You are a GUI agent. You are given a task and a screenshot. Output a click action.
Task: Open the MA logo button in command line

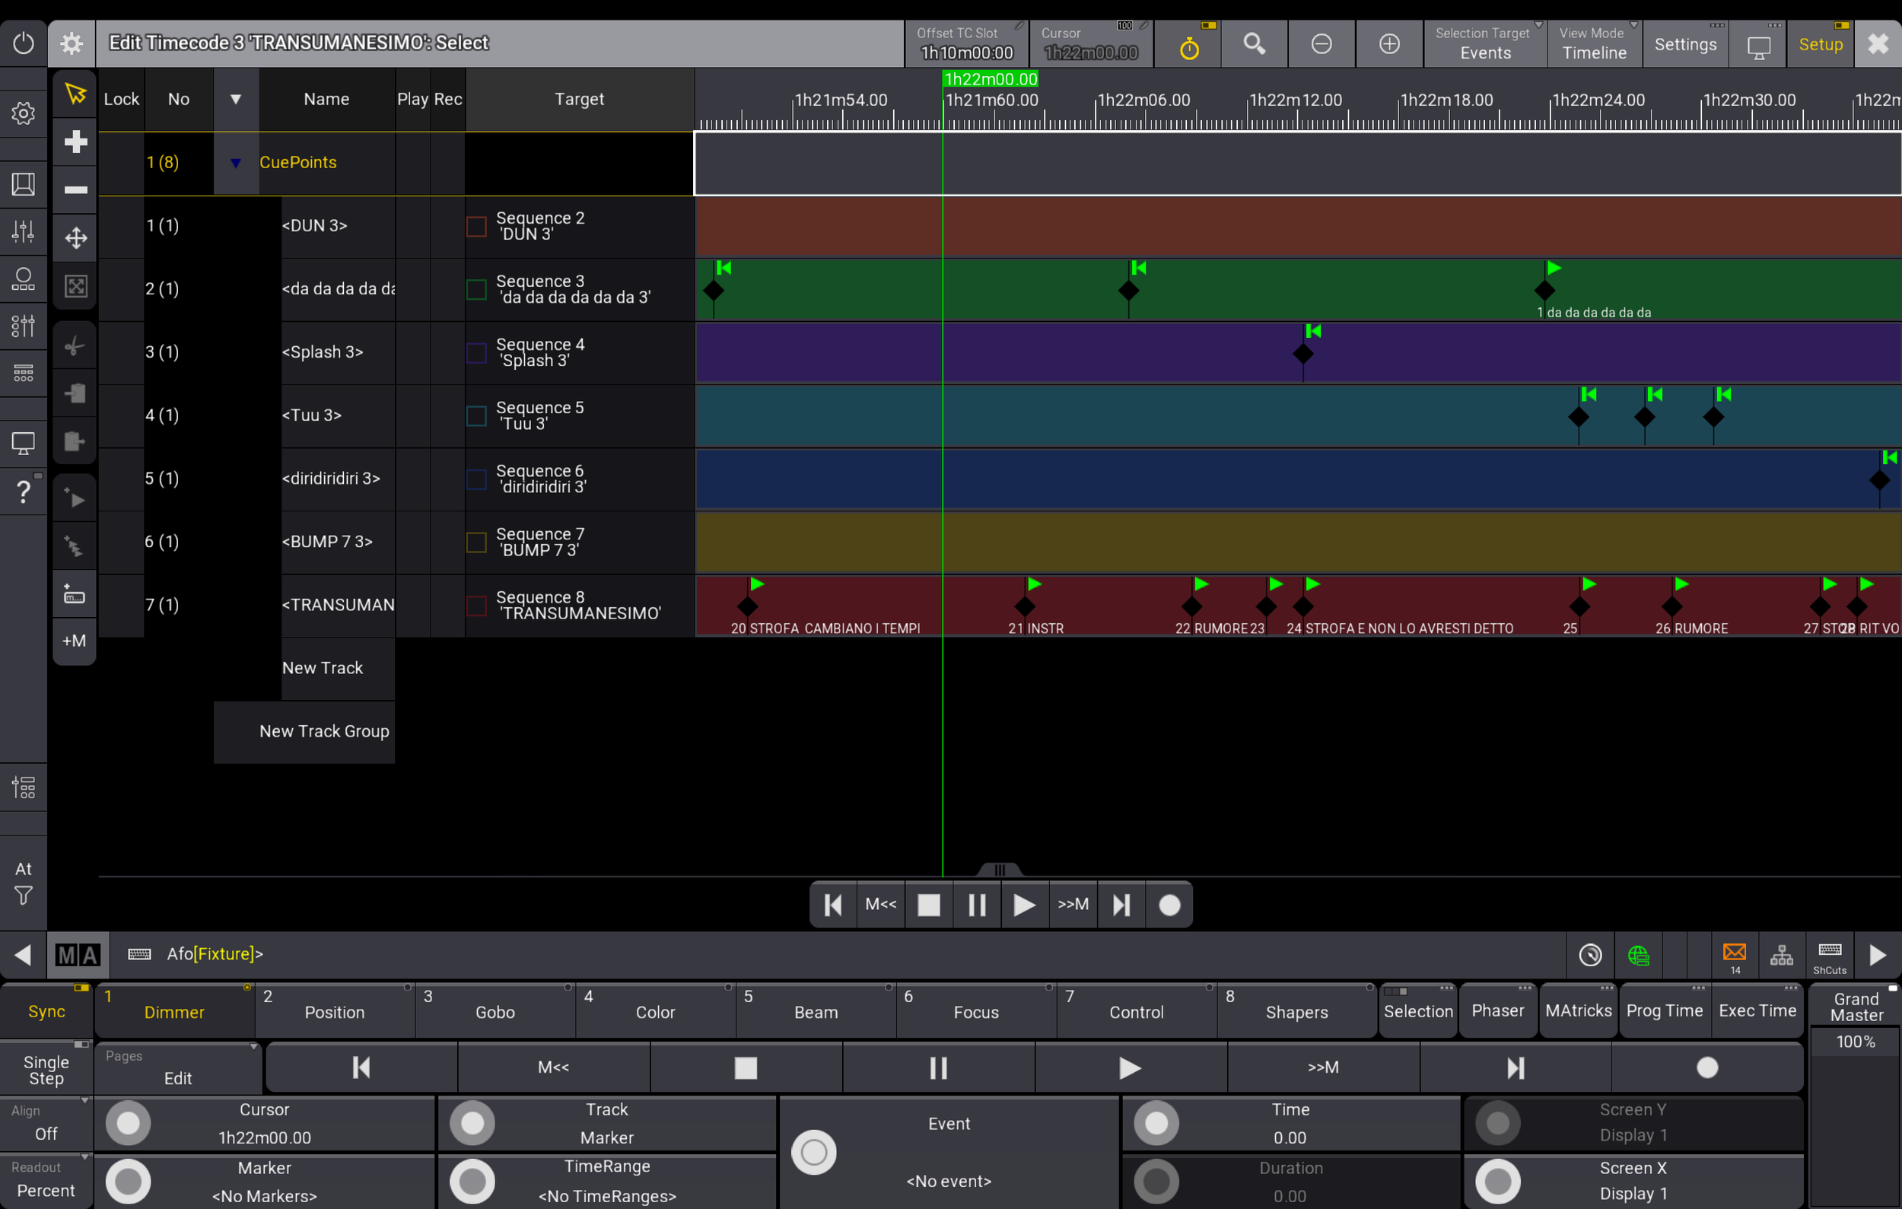pos(78,955)
